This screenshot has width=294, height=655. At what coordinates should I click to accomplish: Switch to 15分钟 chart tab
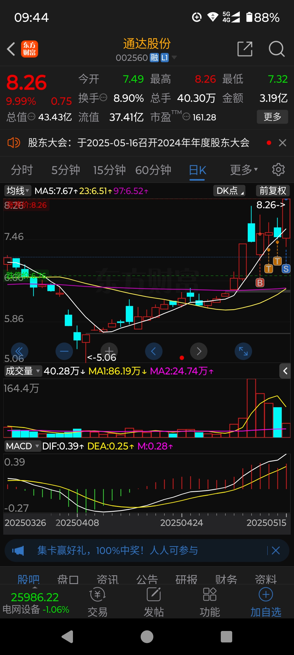pos(109,170)
